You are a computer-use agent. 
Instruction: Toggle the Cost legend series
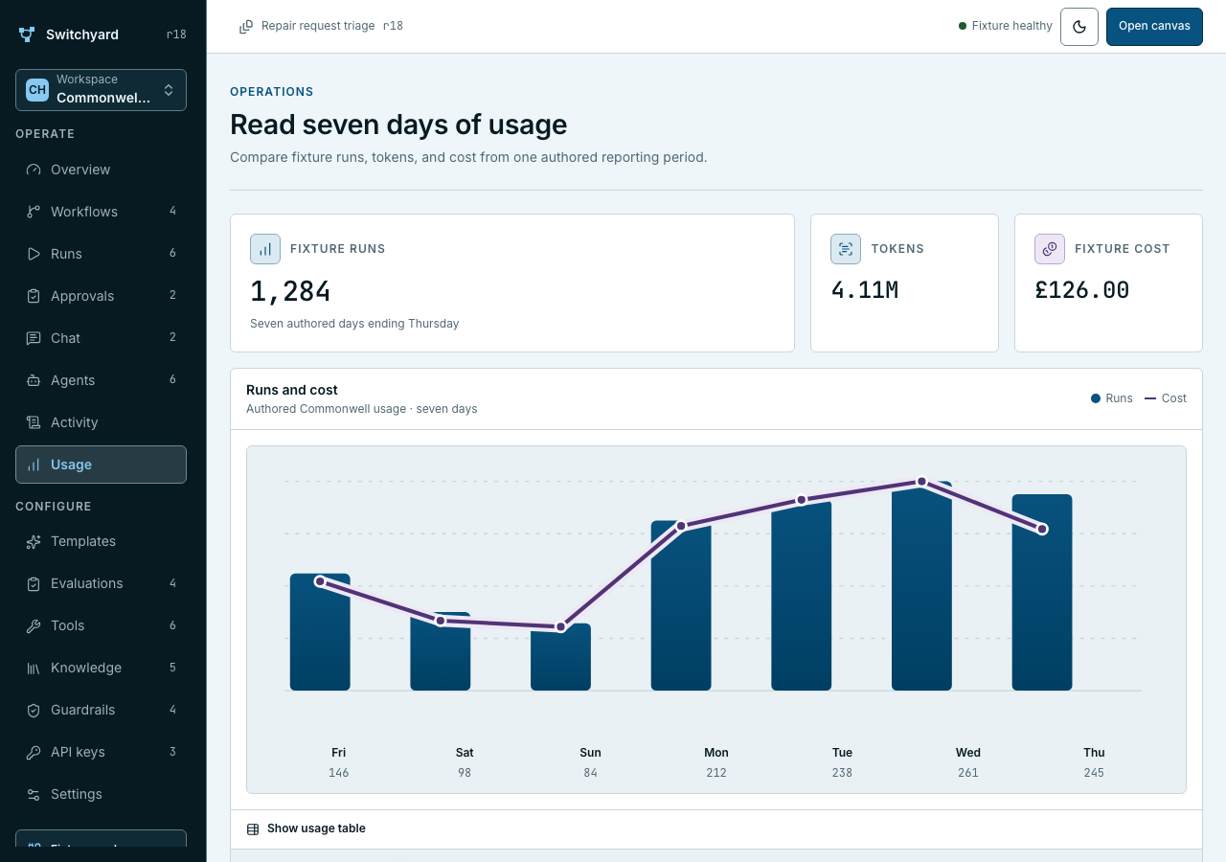[1166, 398]
